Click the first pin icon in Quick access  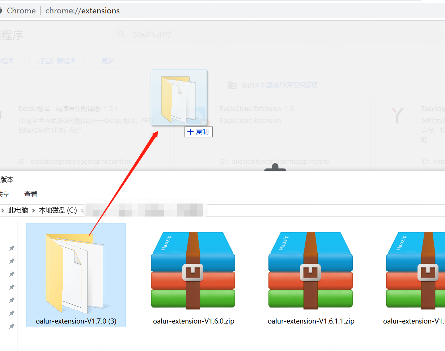point(12,248)
